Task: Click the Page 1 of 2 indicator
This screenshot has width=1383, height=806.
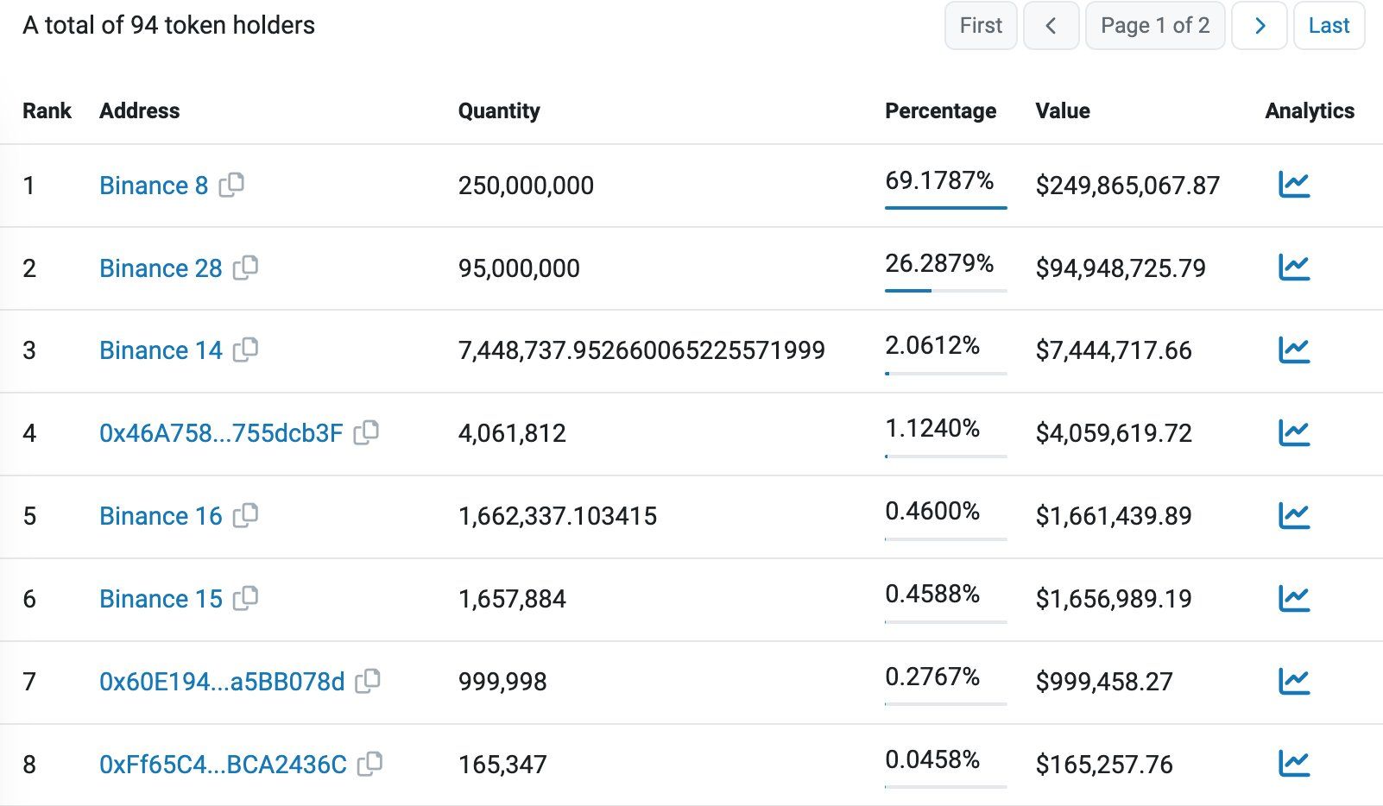Action: pyautogui.click(x=1155, y=26)
